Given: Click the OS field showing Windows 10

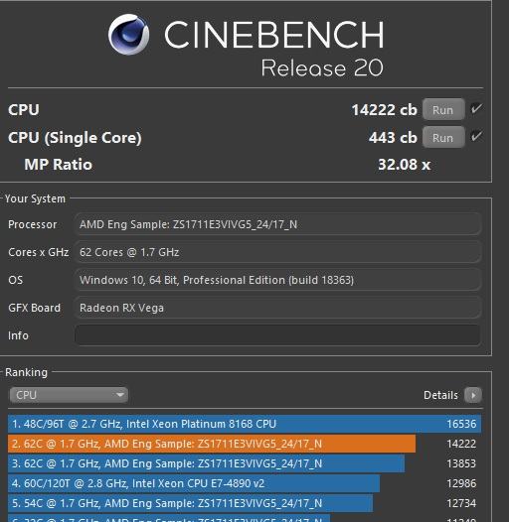Looking at the screenshot, I should tap(277, 280).
